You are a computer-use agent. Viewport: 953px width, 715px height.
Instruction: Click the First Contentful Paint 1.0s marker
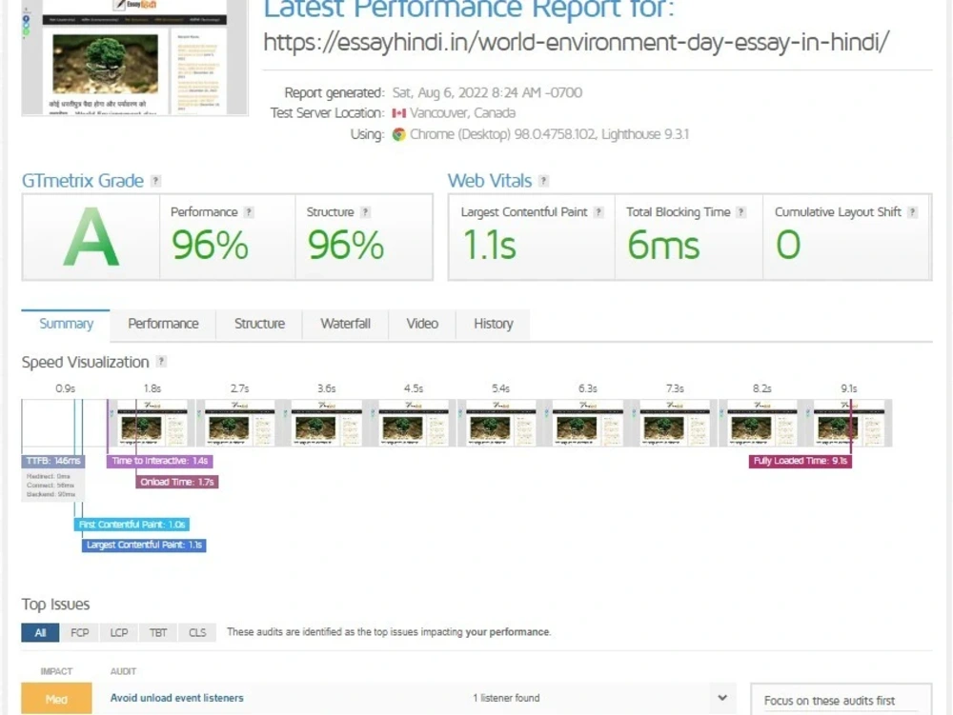(x=132, y=525)
